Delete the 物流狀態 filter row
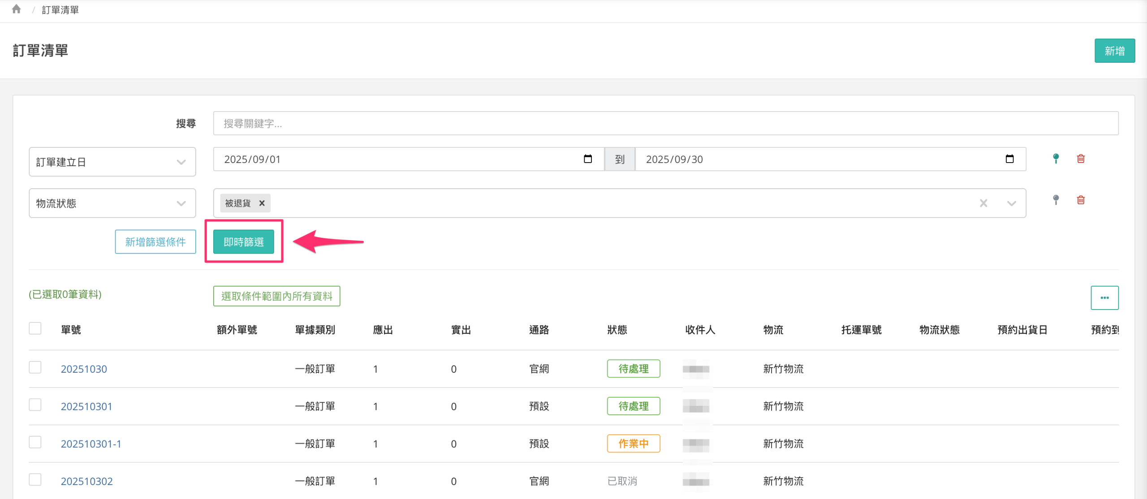 (x=1081, y=200)
